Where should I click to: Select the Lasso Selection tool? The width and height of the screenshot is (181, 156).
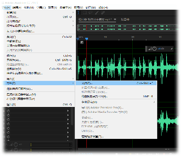91,13
